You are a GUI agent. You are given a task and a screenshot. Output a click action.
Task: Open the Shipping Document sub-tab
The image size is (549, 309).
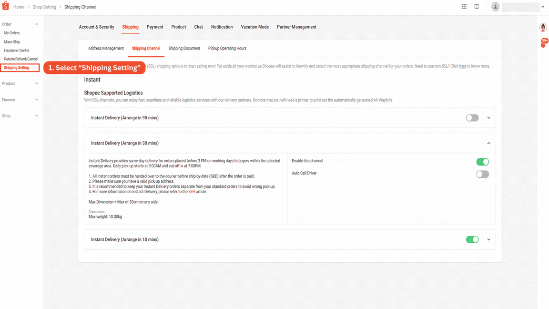click(184, 48)
